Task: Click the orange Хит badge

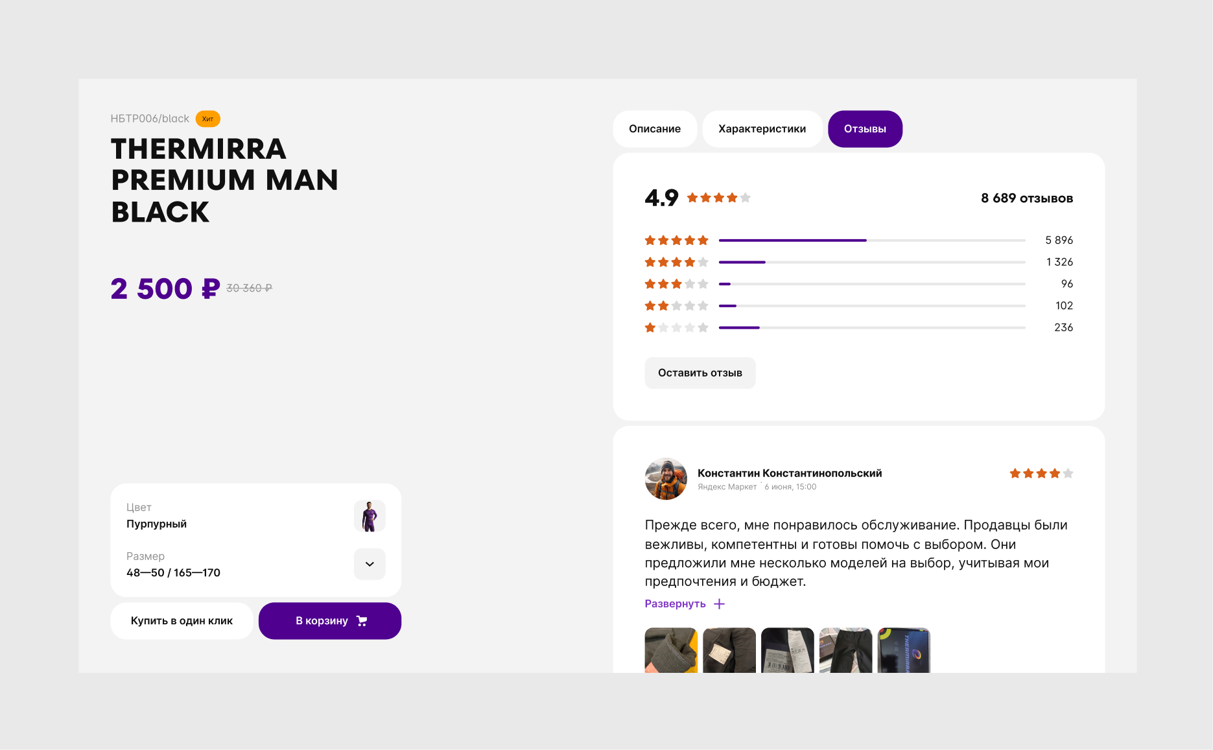Action: click(208, 119)
